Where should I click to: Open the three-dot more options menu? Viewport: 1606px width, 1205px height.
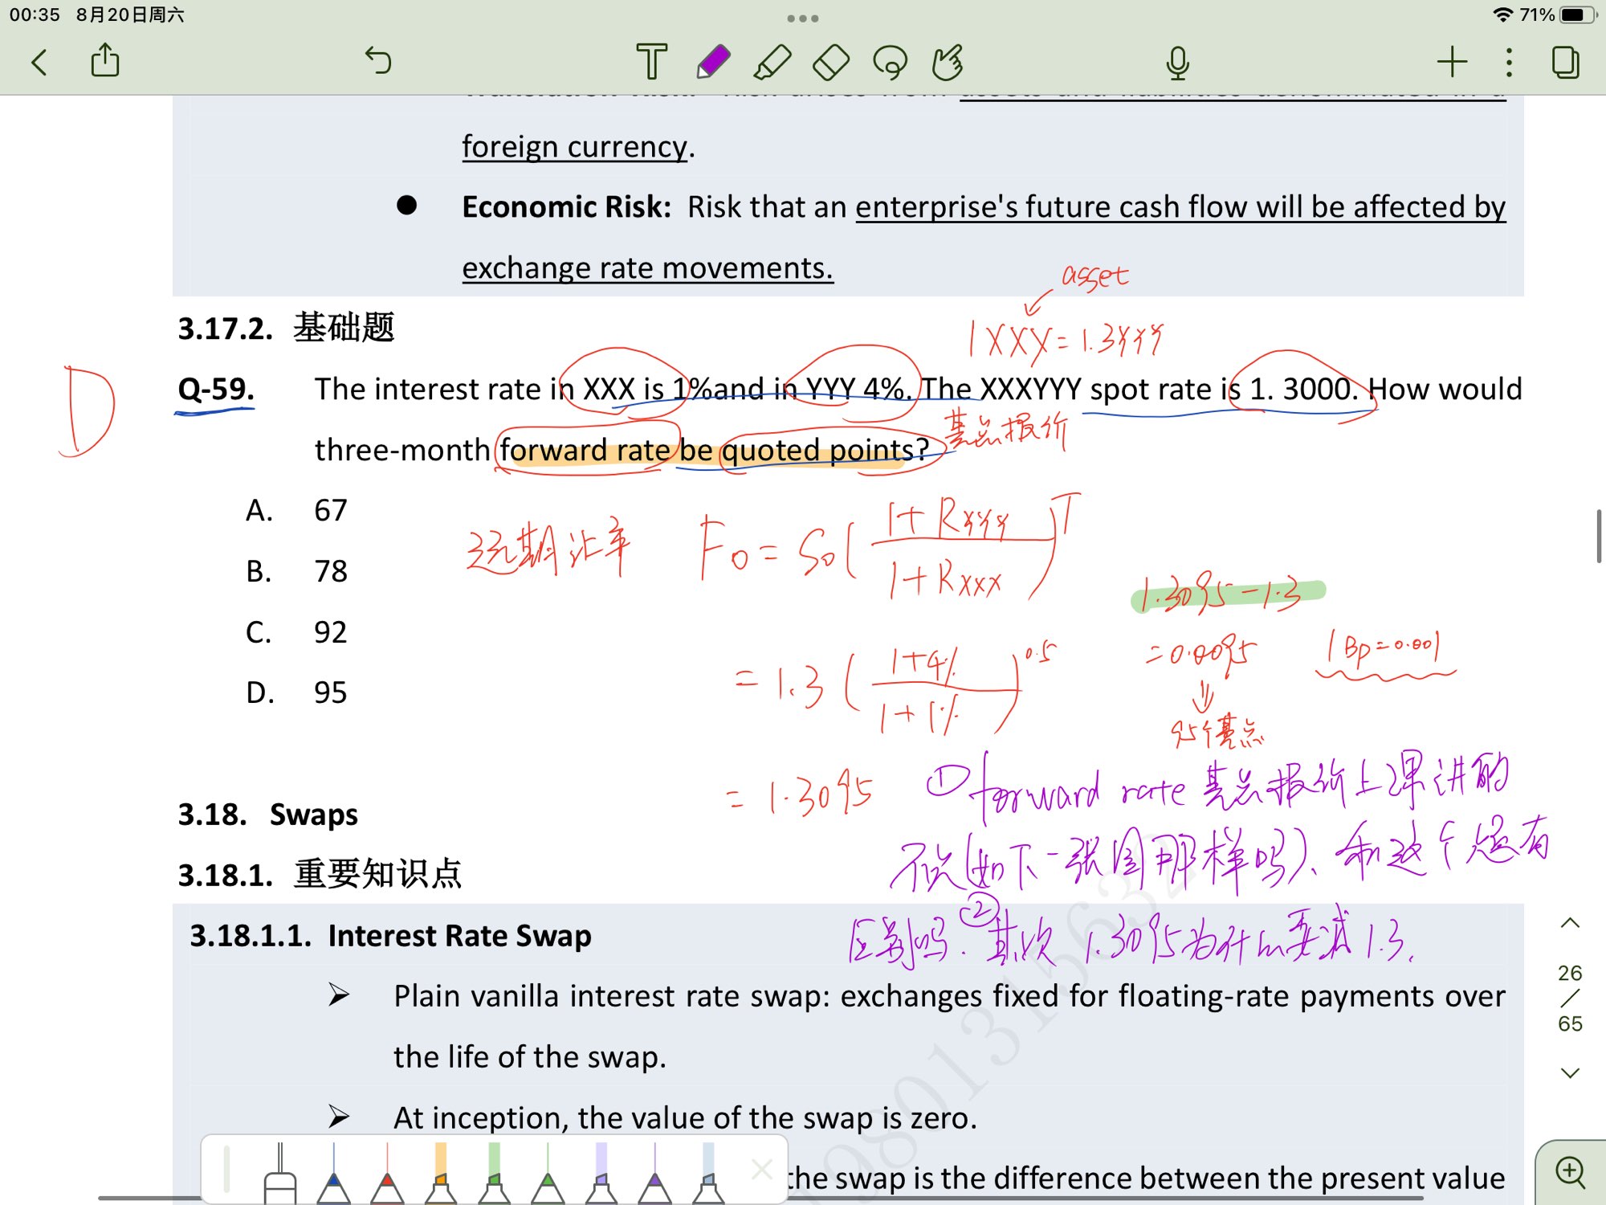1509,62
